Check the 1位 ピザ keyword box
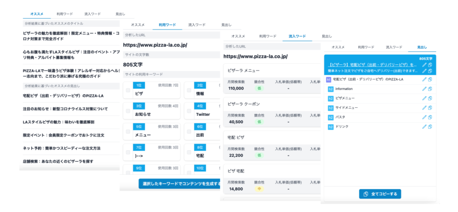The height and width of the screenshot is (212, 458). coord(128,90)
